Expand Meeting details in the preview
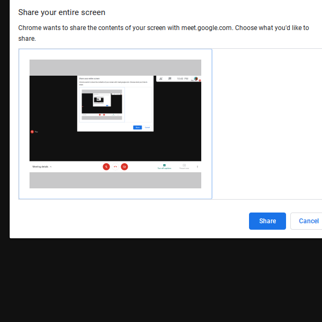322x322 pixels. pyautogui.click(x=42, y=167)
